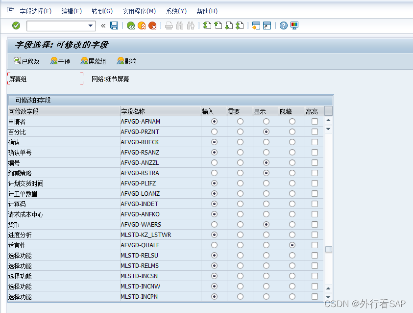The image size is (413, 313).
Task: Click the table scrollbar bottom down arrow
Action: [328, 297]
